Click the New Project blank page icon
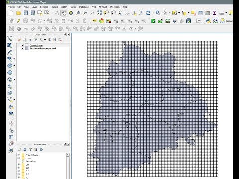The image size is (239, 179). (11, 13)
